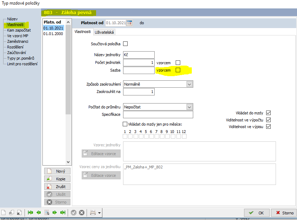This screenshot has width=297, height=220.
Task: Click the new record page icon in bottom toolbar
Action: pos(4,213)
